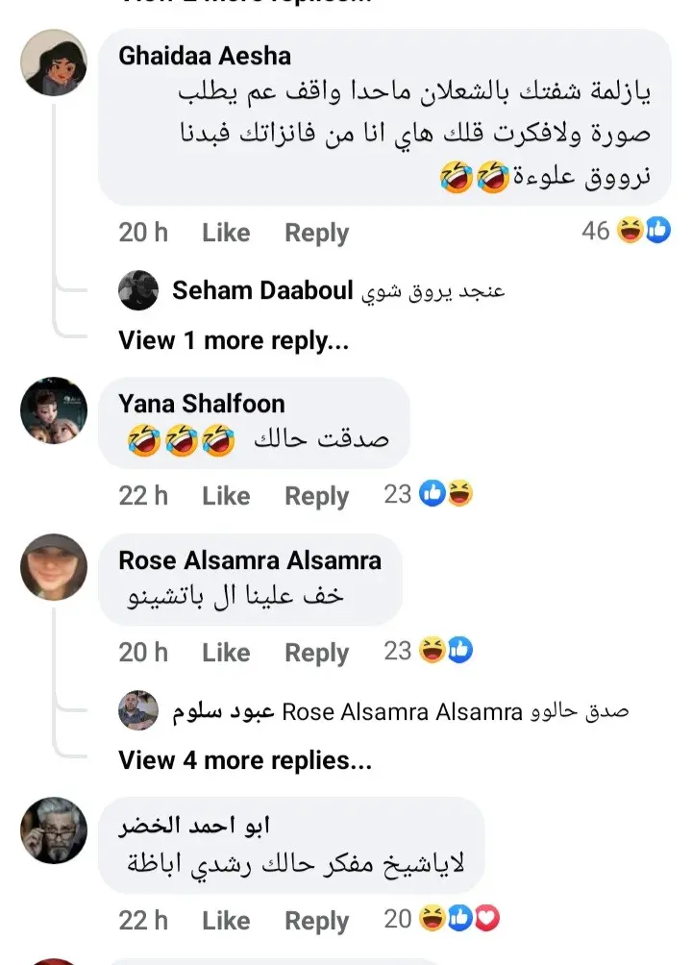The width and height of the screenshot is (692, 965).
Task: Open the Yana Shalfoon name link
Action: coord(202,404)
